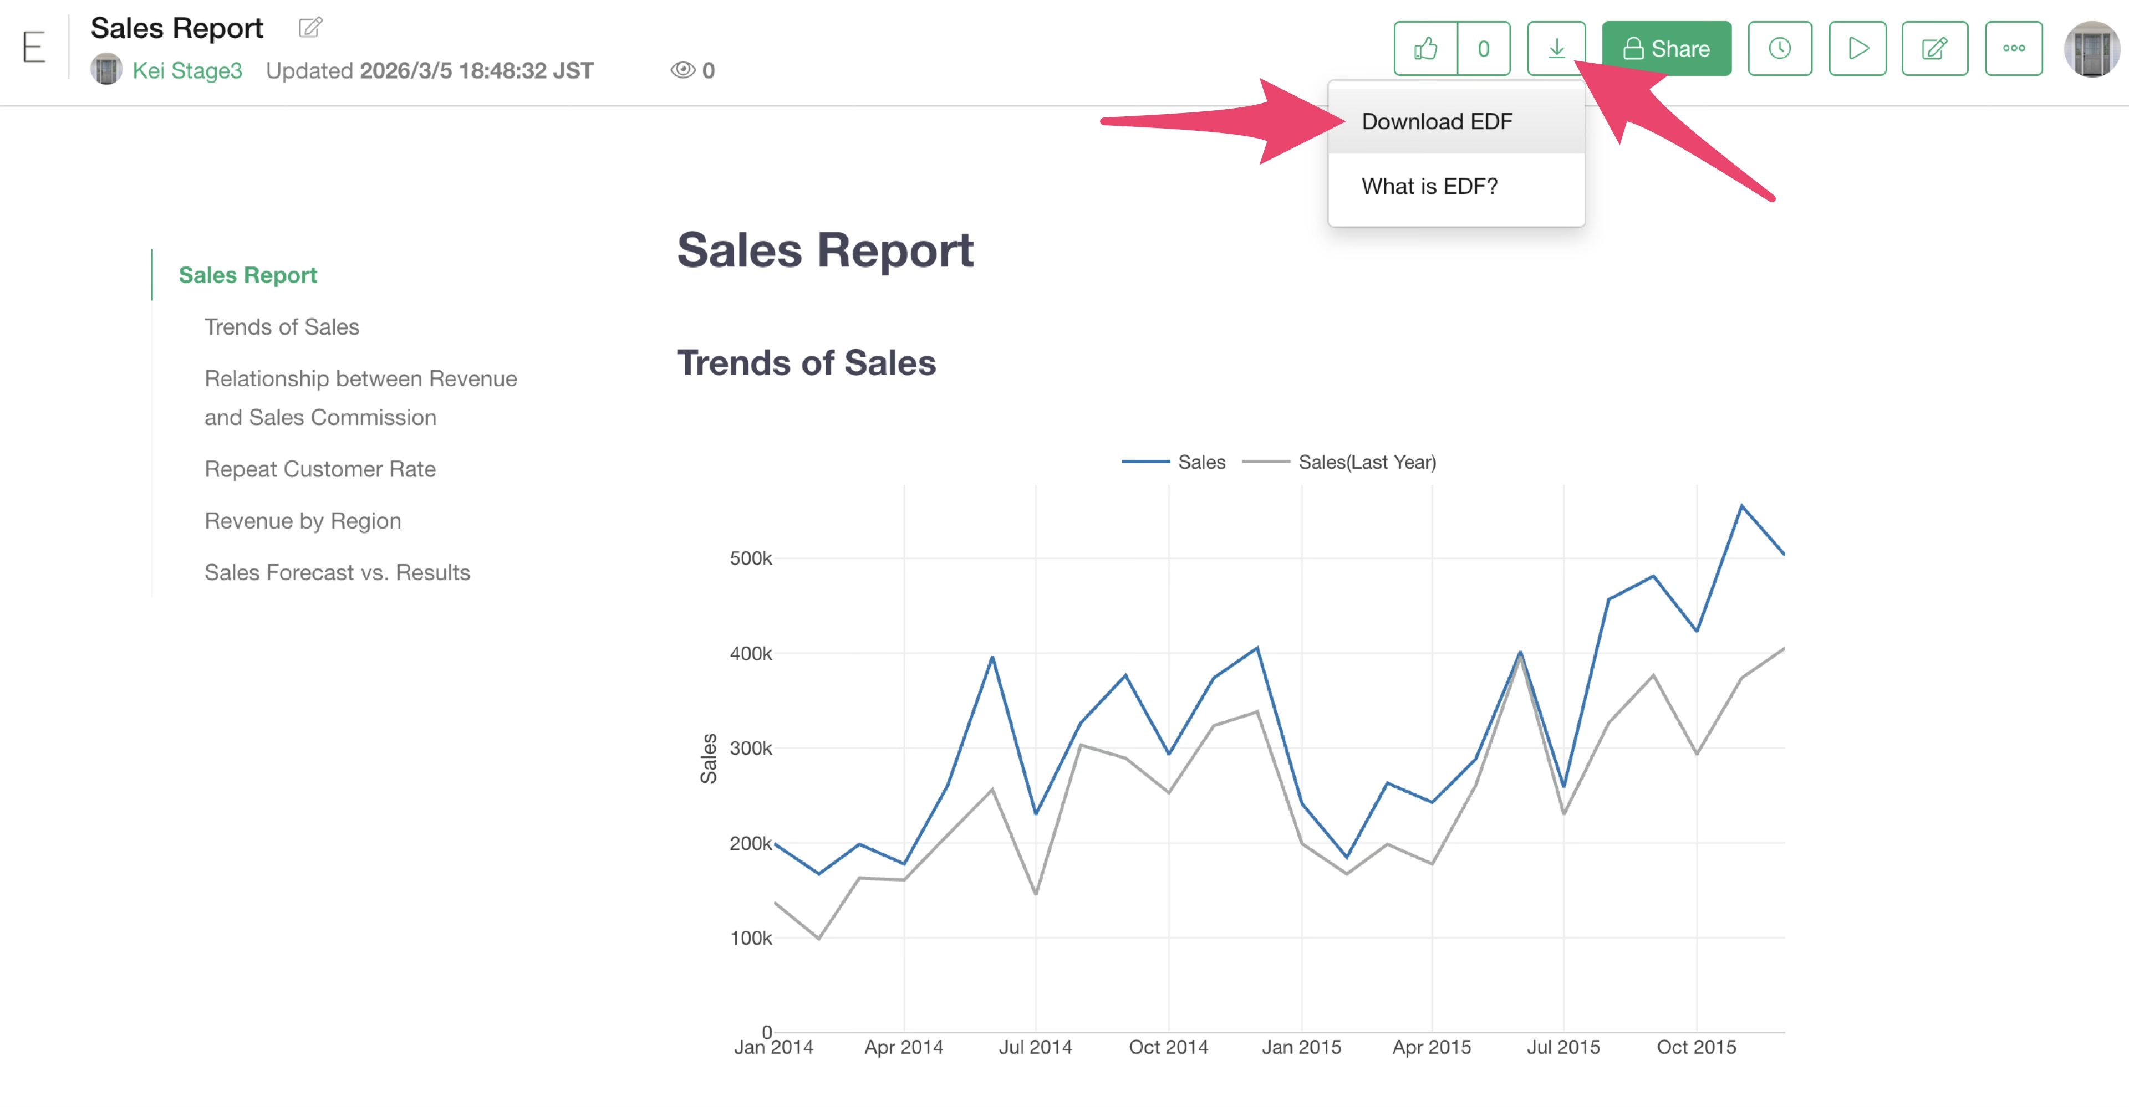This screenshot has height=1107, width=2129.
Task: Open the Kei Stage3 author link
Action: (x=187, y=71)
